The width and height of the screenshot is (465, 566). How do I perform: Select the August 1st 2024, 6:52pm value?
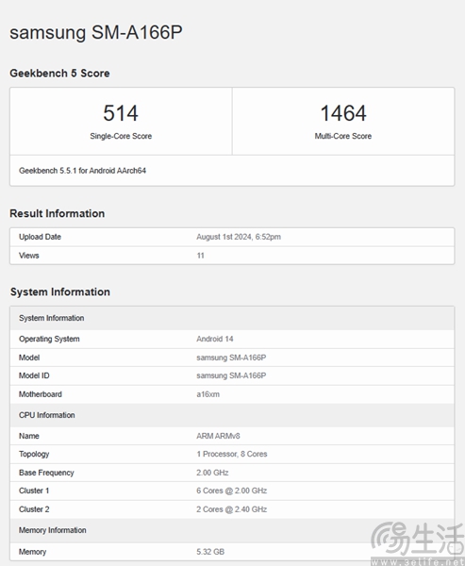(239, 237)
